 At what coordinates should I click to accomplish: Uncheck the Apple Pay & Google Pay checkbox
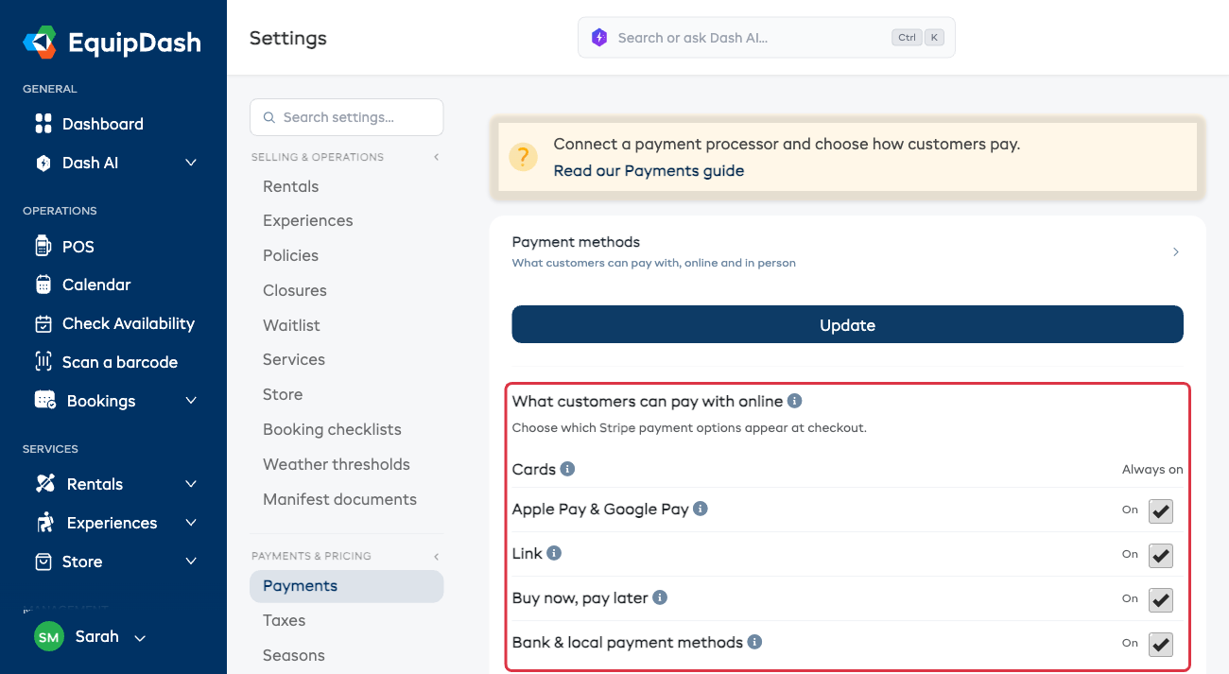(1161, 510)
